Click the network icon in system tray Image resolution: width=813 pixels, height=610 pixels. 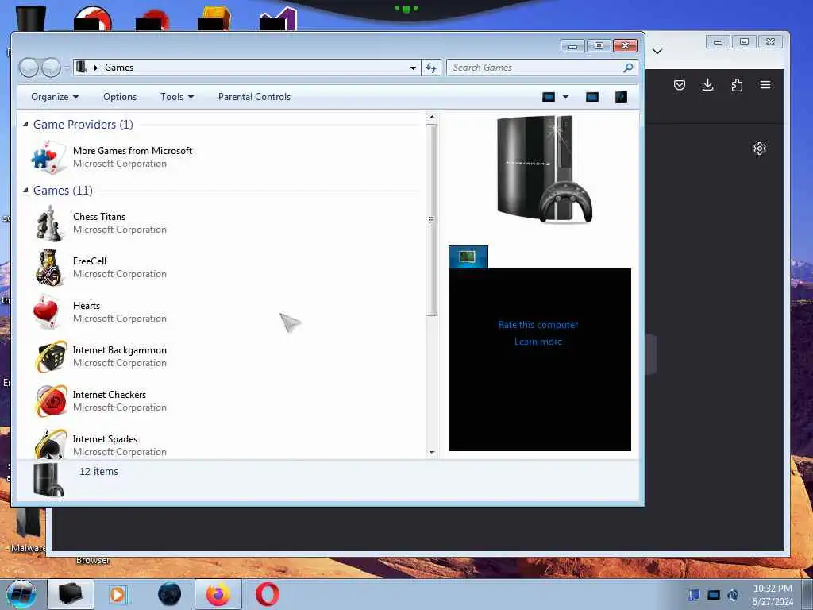coord(714,595)
